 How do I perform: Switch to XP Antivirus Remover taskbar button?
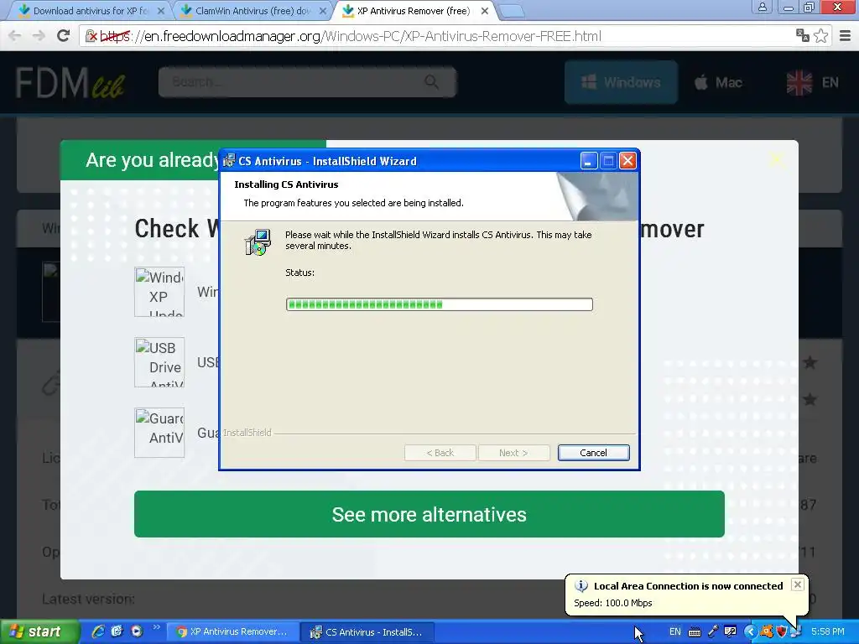232,632
